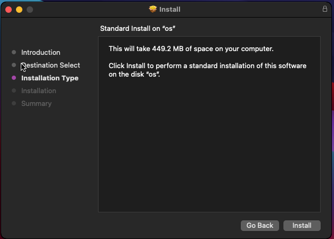Close the installer with red button
The width and height of the screenshot is (334, 239).
(9, 10)
